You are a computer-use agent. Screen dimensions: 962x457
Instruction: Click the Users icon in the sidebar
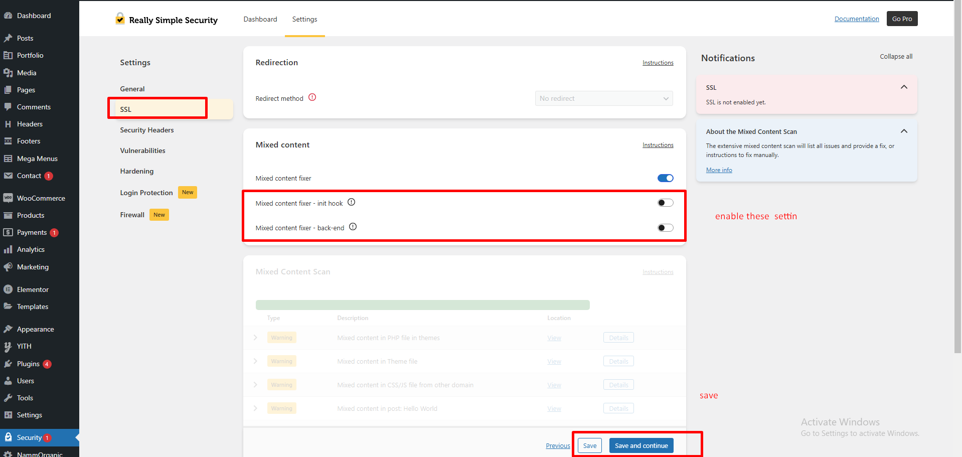pyautogui.click(x=8, y=381)
